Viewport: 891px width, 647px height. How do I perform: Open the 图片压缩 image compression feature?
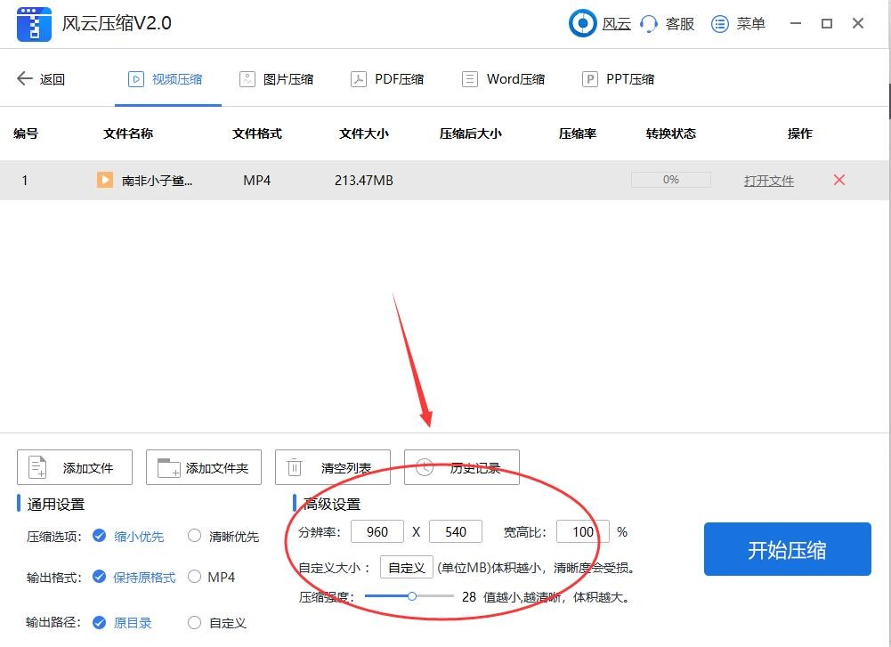pyautogui.click(x=277, y=78)
